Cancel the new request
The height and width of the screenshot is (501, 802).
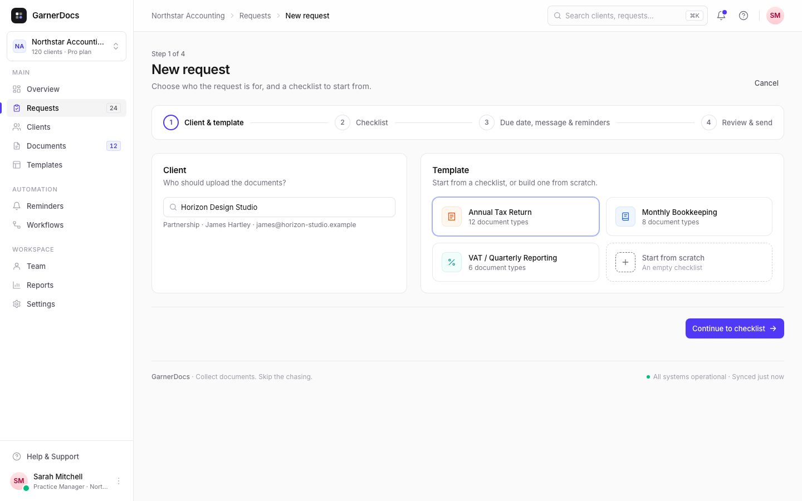[766, 83]
